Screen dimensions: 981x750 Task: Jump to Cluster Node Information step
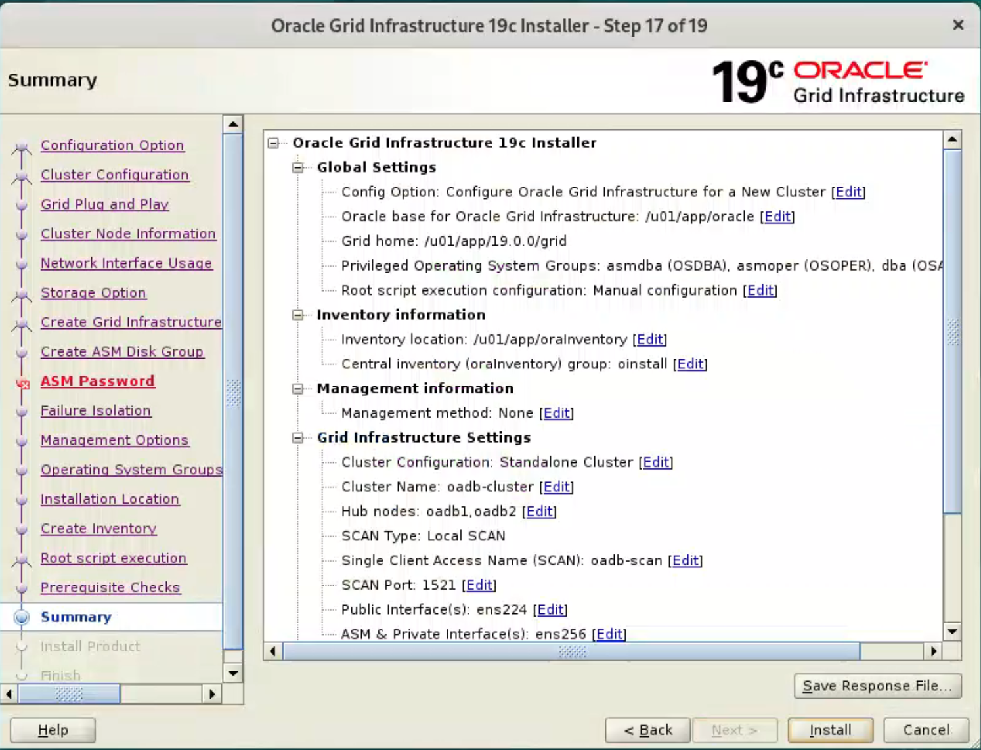coord(128,234)
